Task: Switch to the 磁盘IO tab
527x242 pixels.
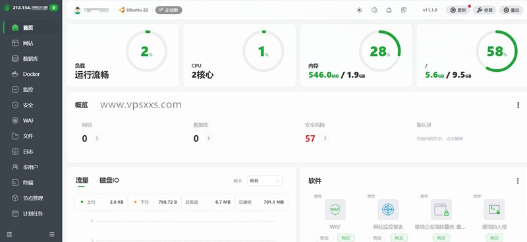Action: [109, 181]
